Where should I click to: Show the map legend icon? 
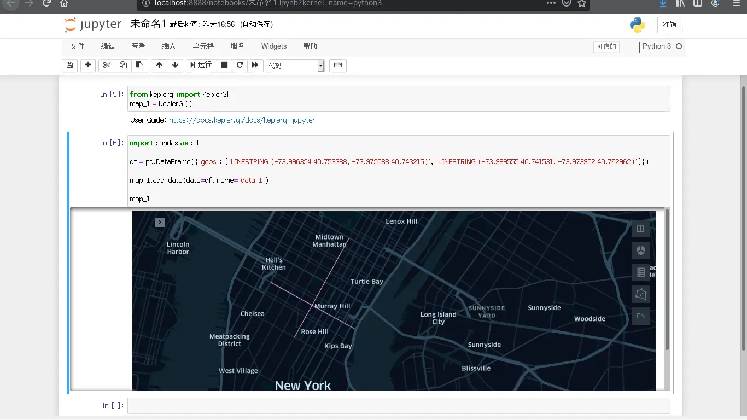[x=641, y=272]
